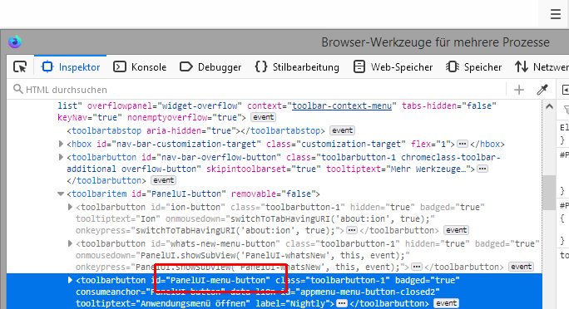This screenshot has height=309, width=569.
Task: Open the Konsole tab
Action: (x=140, y=67)
